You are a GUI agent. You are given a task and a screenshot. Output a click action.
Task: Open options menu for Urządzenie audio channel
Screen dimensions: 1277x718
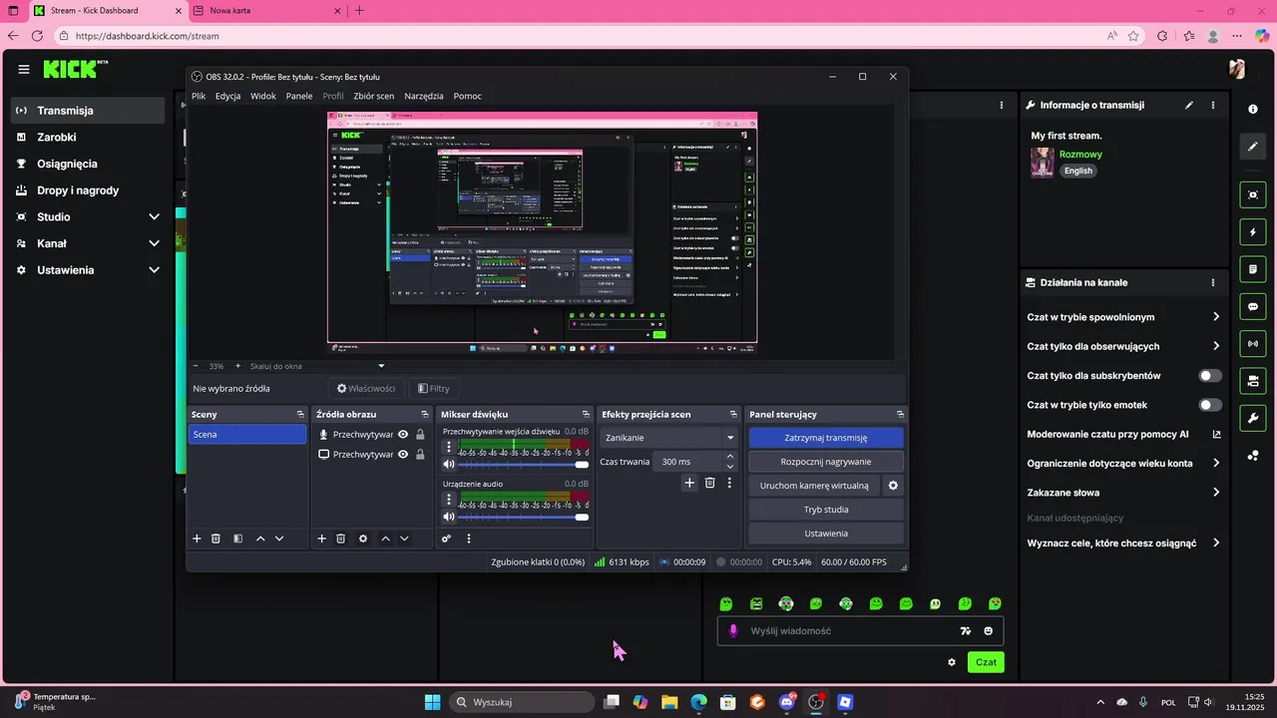coord(449,500)
